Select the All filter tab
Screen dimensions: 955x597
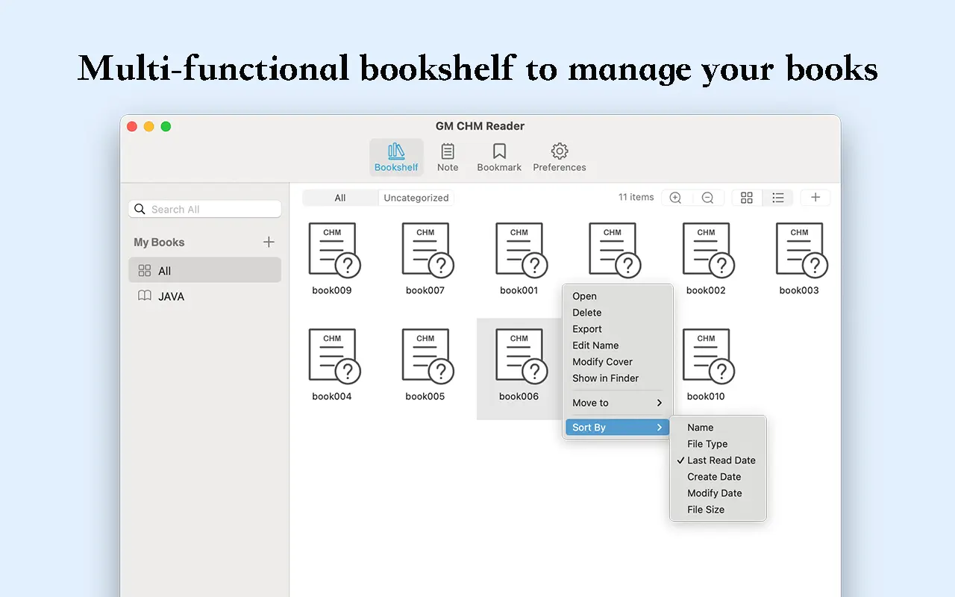(x=340, y=198)
